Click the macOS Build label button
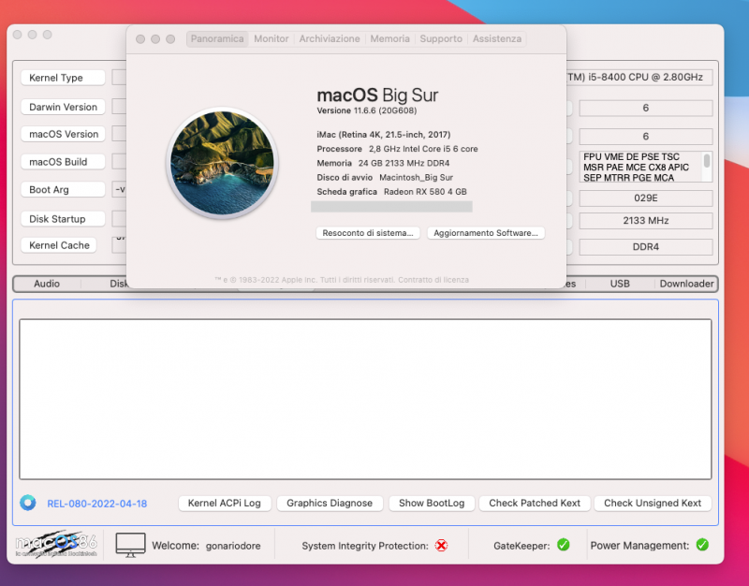 coord(63,162)
